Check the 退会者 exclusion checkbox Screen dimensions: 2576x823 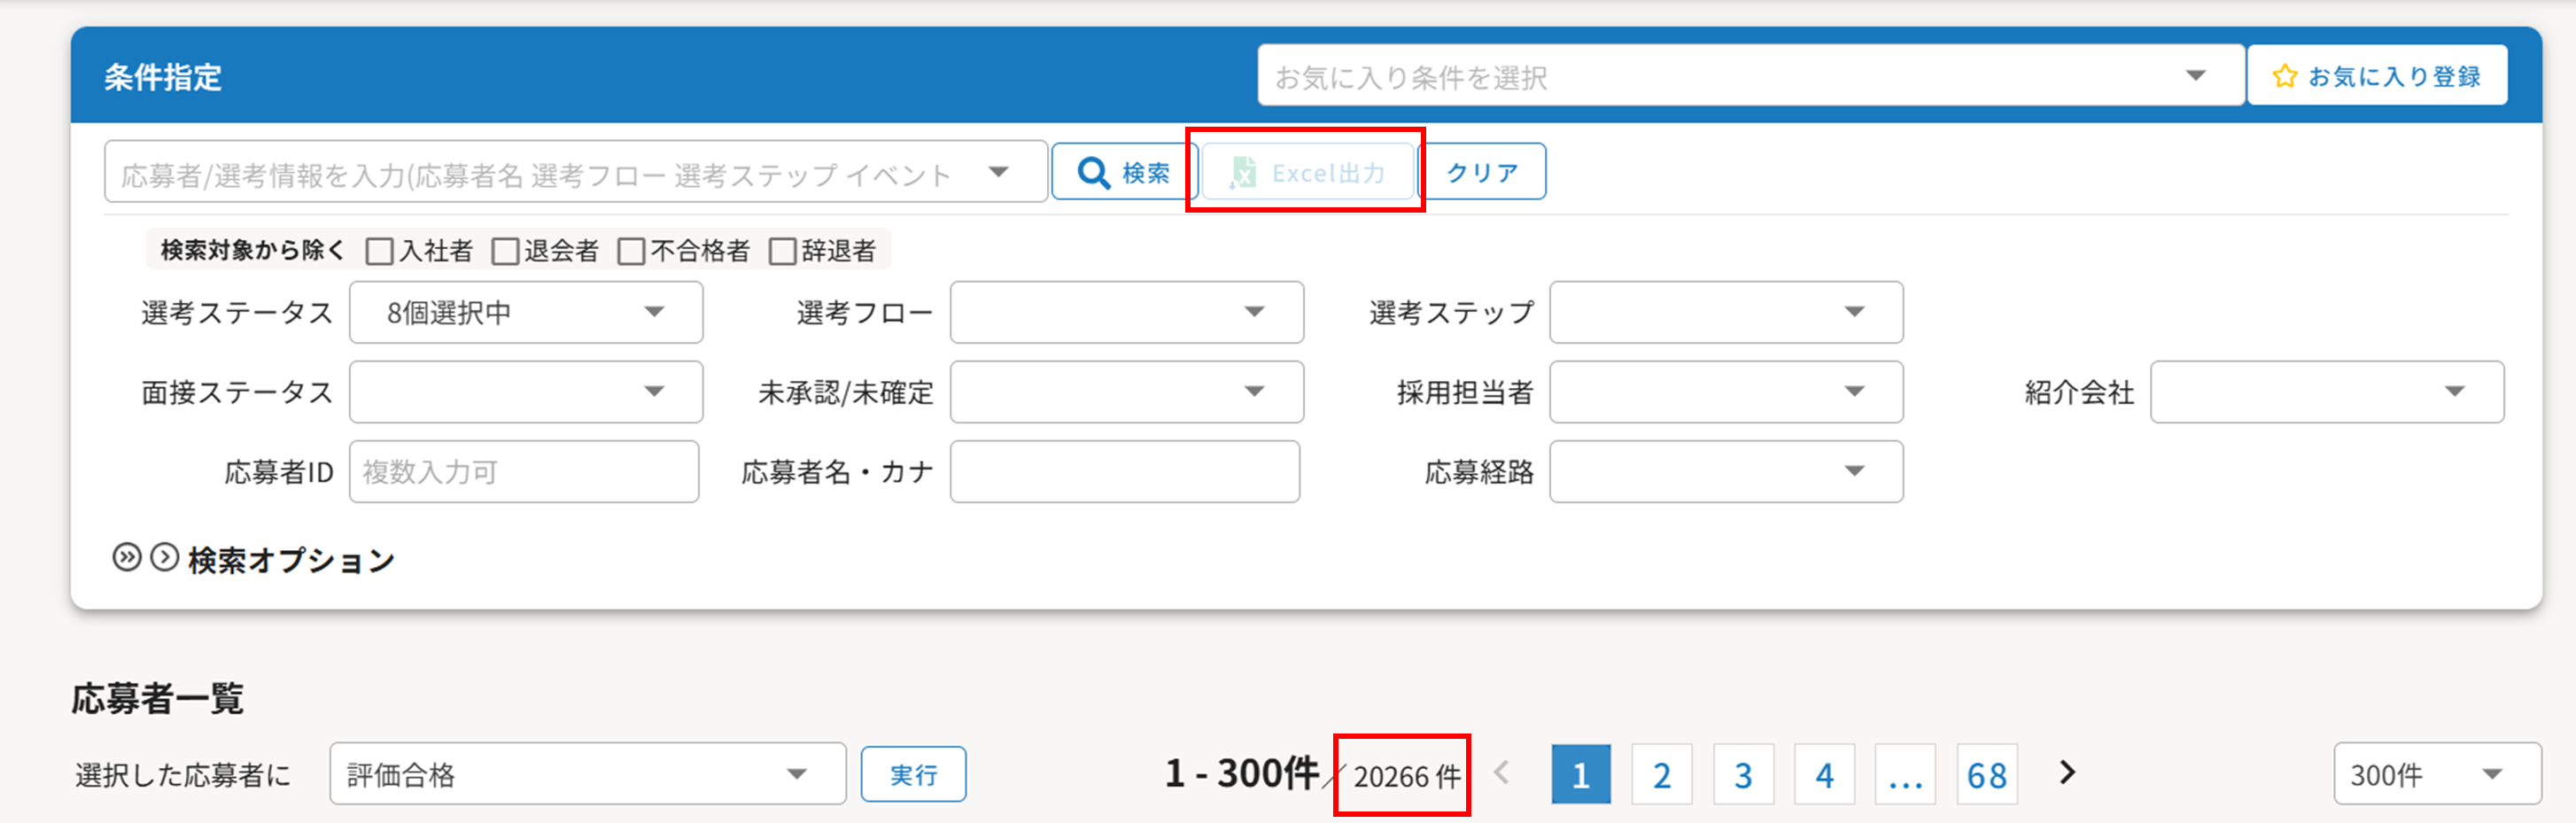506,251
